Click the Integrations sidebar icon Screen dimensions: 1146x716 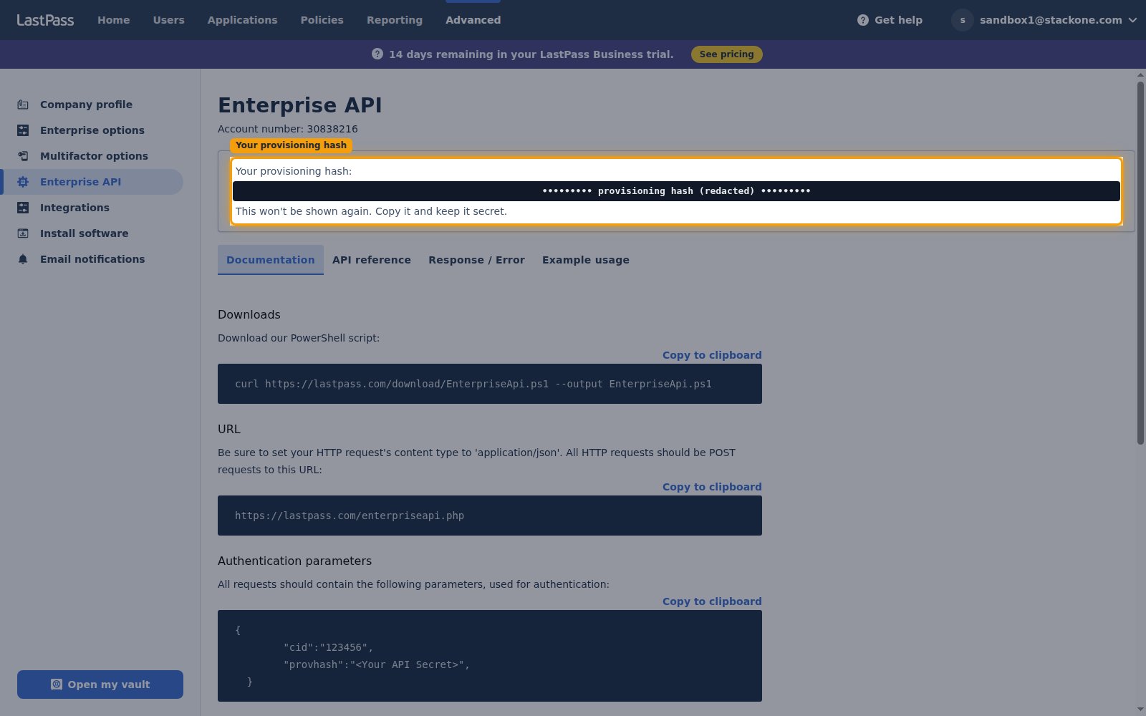click(x=23, y=208)
